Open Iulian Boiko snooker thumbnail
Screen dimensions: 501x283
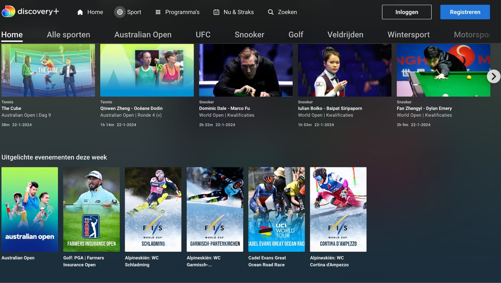[344, 70]
